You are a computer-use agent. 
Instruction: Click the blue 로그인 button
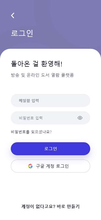pyautogui.click(x=51, y=149)
